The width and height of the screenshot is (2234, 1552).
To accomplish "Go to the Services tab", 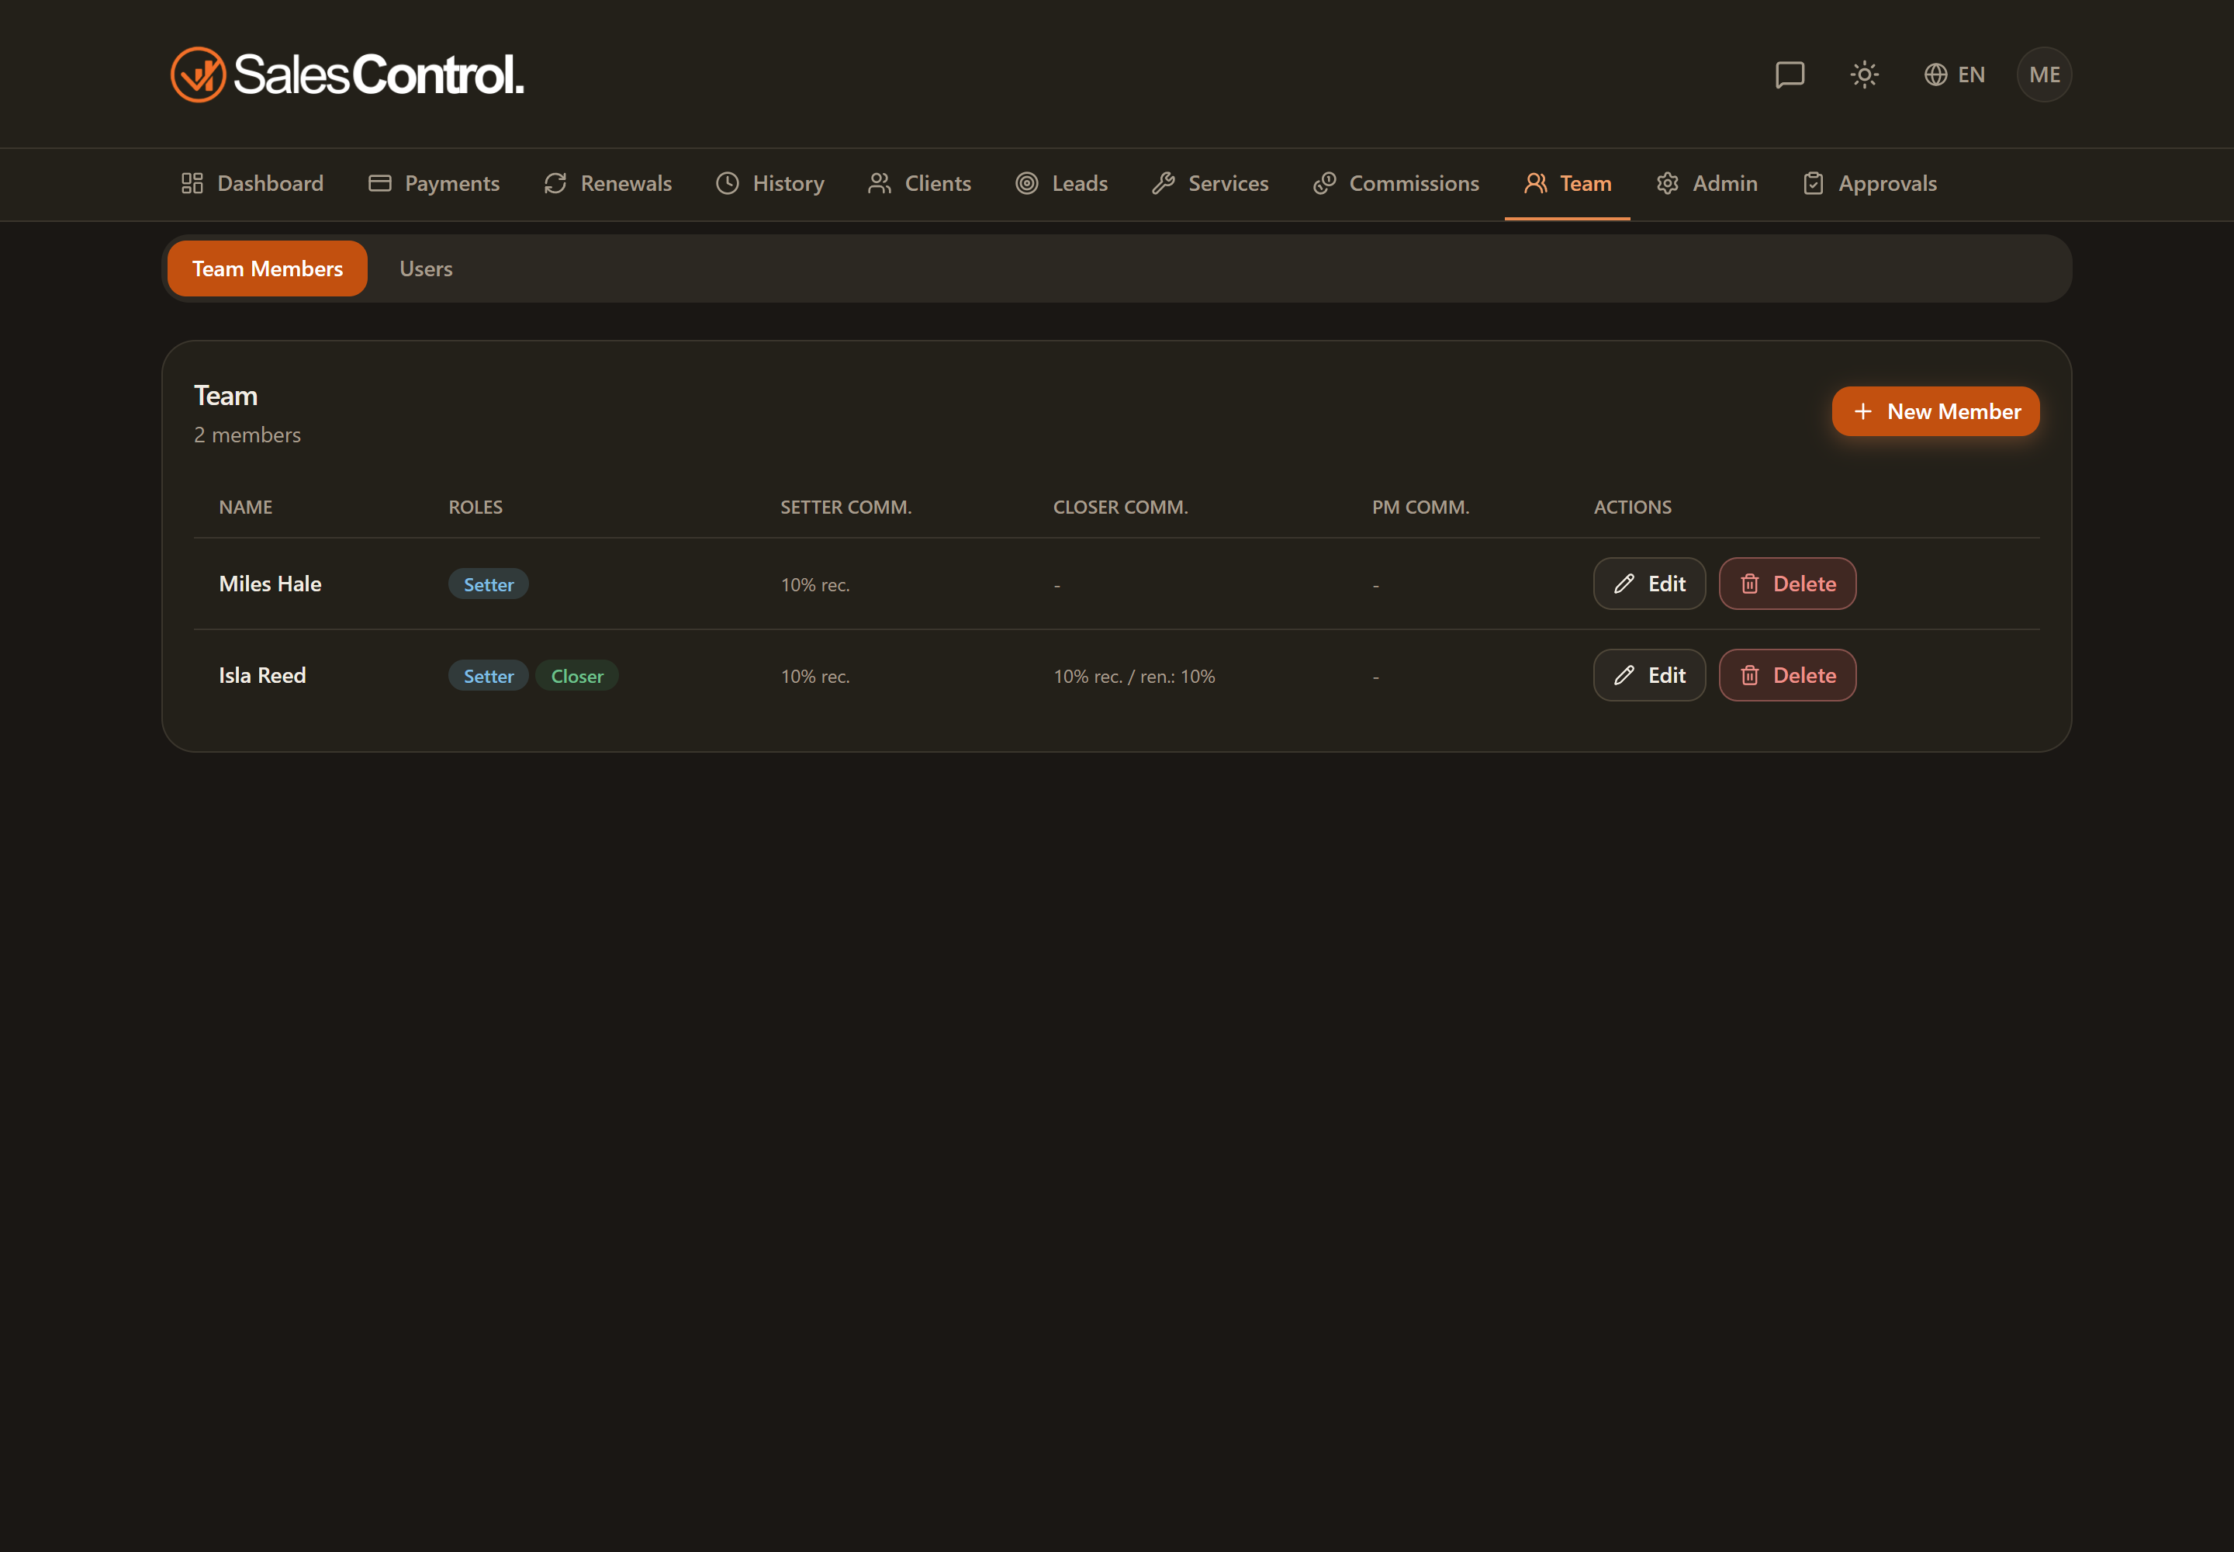I will [1210, 184].
